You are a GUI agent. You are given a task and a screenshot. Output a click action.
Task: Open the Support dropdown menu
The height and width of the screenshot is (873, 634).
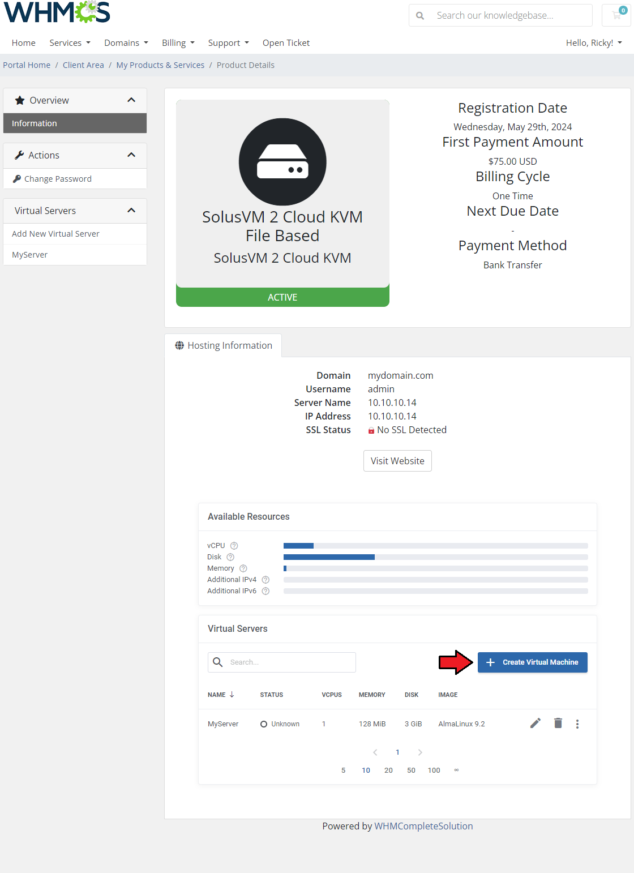[229, 43]
